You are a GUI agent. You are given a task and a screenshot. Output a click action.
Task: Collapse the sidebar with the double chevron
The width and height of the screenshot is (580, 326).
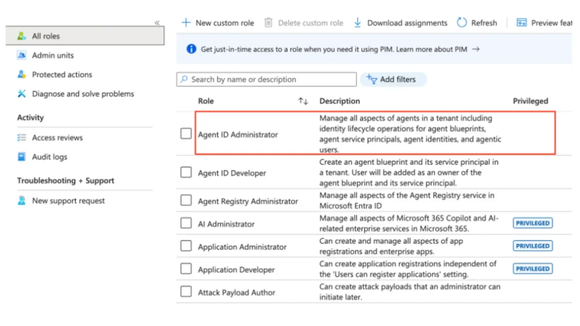point(157,23)
